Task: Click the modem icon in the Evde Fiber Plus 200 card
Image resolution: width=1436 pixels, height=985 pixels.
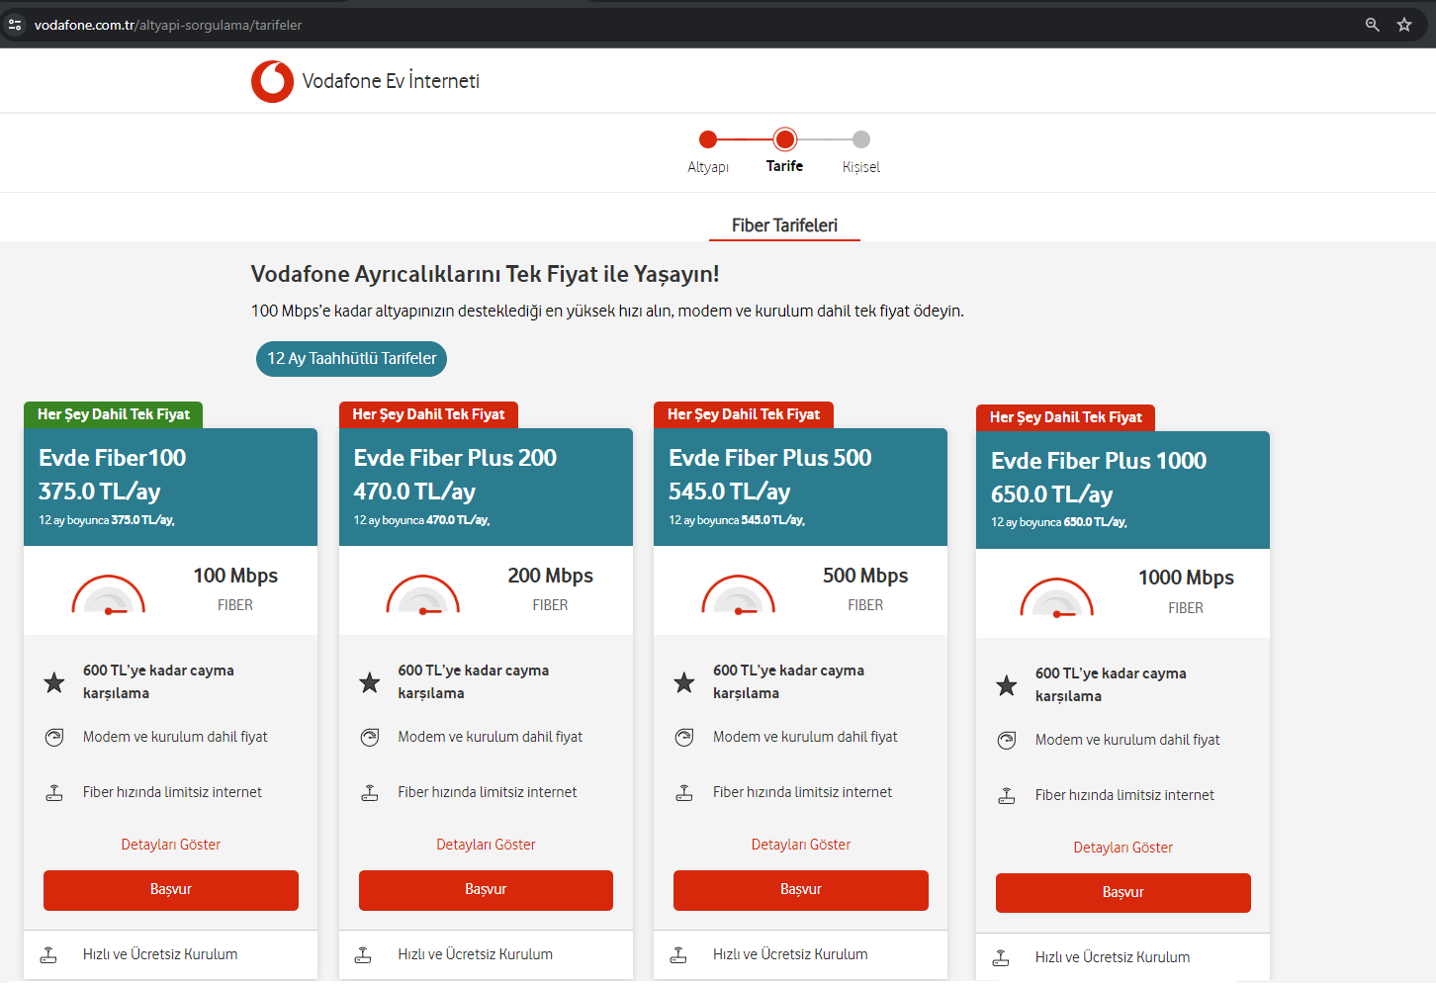Action: click(x=370, y=737)
